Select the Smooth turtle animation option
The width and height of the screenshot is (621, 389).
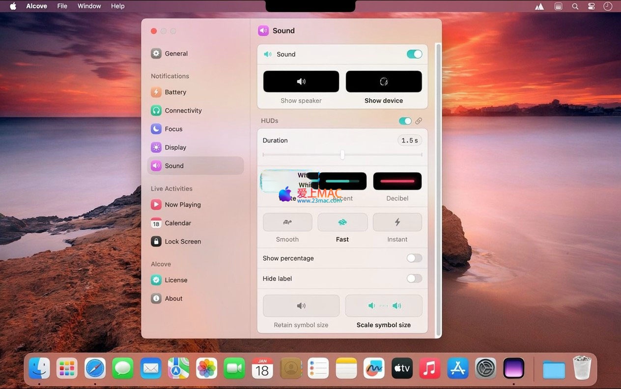287,222
